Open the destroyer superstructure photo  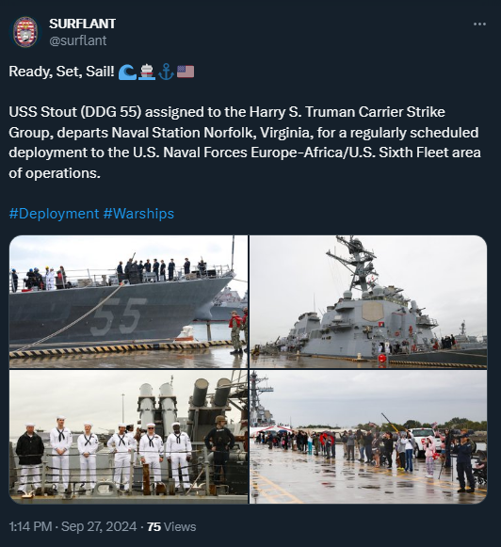click(x=368, y=302)
